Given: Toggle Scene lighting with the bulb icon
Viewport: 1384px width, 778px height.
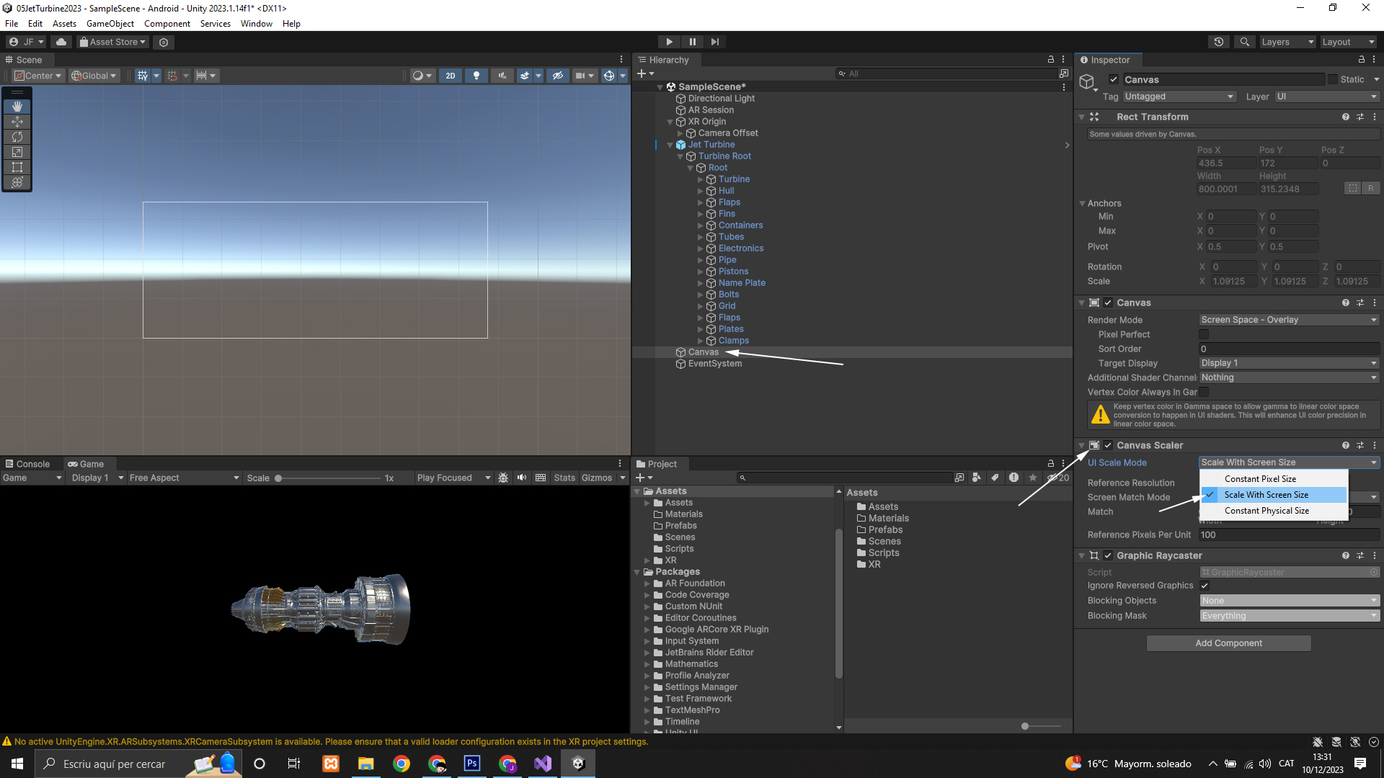Looking at the screenshot, I should tap(476, 76).
